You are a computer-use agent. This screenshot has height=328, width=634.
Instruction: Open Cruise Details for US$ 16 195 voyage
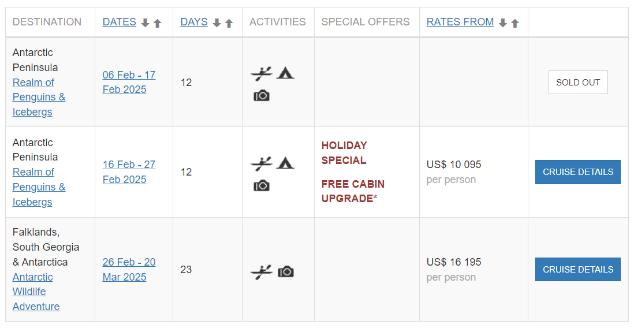tap(578, 269)
